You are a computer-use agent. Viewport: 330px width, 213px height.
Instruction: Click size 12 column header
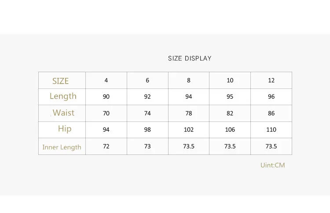coord(271,81)
